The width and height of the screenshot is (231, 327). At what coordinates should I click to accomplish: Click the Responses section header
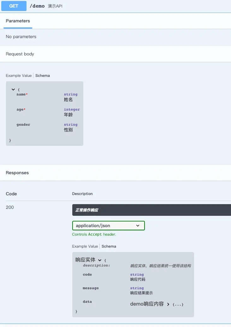click(17, 173)
